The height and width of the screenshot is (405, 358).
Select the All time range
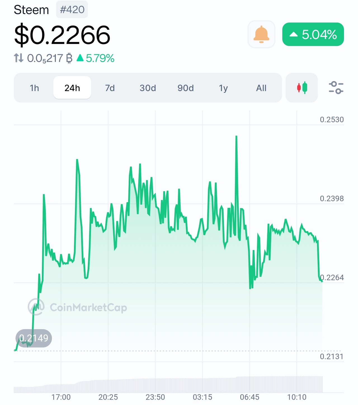(x=261, y=88)
